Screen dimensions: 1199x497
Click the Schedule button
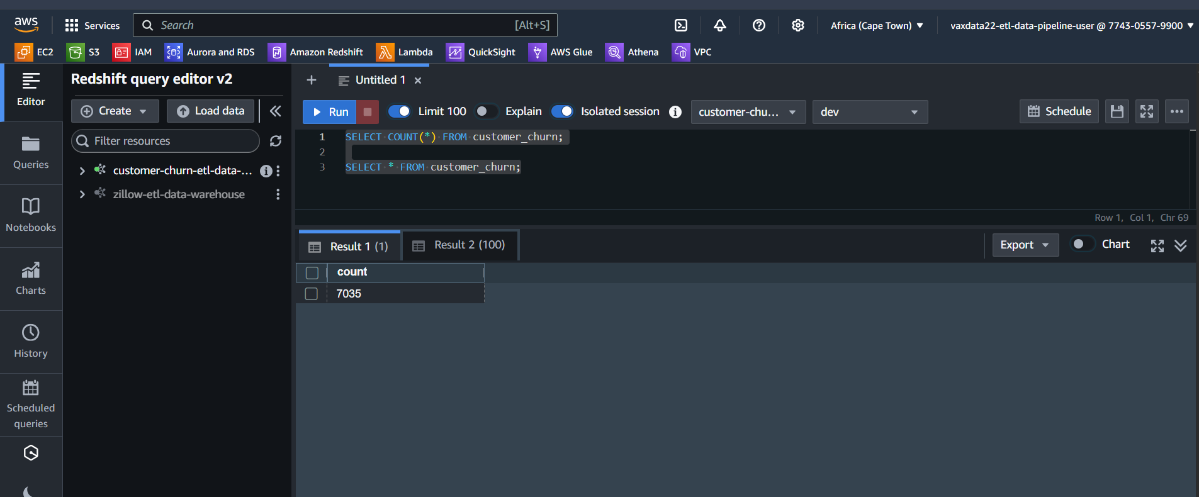tap(1059, 111)
